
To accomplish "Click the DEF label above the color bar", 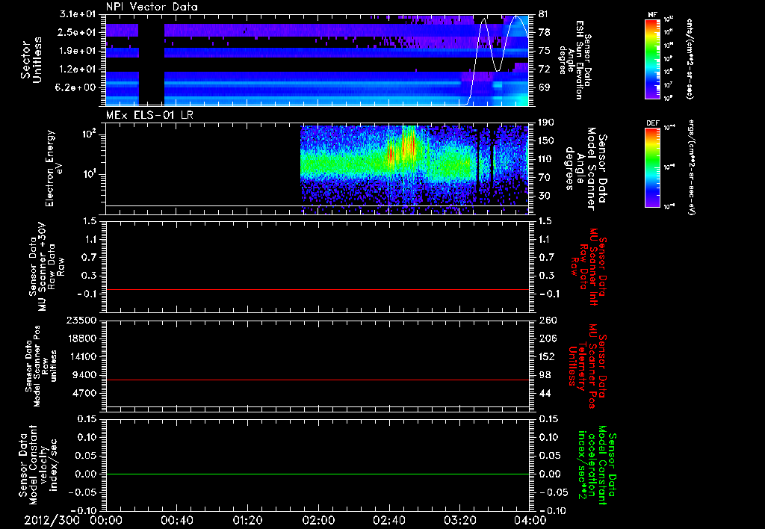I will tap(652, 123).
